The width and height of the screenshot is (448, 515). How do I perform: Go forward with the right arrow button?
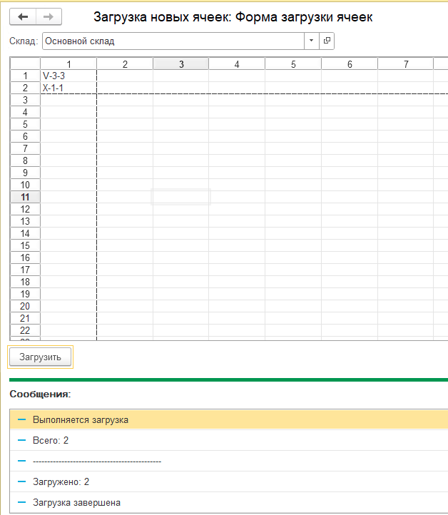click(49, 16)
